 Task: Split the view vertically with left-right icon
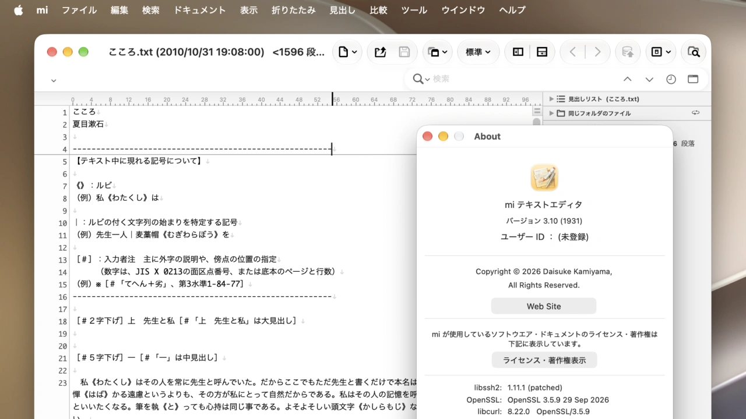[x=518, y=52]
